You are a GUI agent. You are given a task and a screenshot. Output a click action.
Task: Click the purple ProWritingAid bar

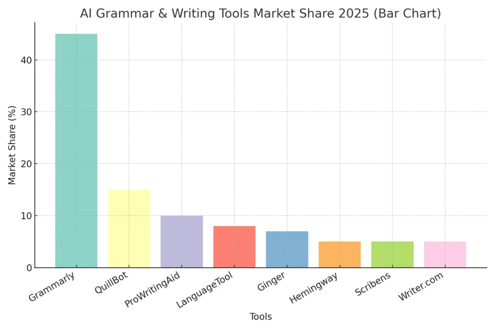(x=182, y=242)
